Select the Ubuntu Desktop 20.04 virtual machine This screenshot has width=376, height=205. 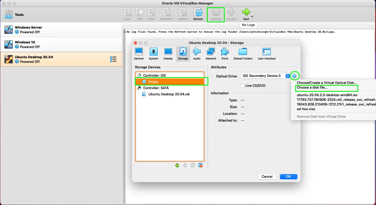pos(61,59)
